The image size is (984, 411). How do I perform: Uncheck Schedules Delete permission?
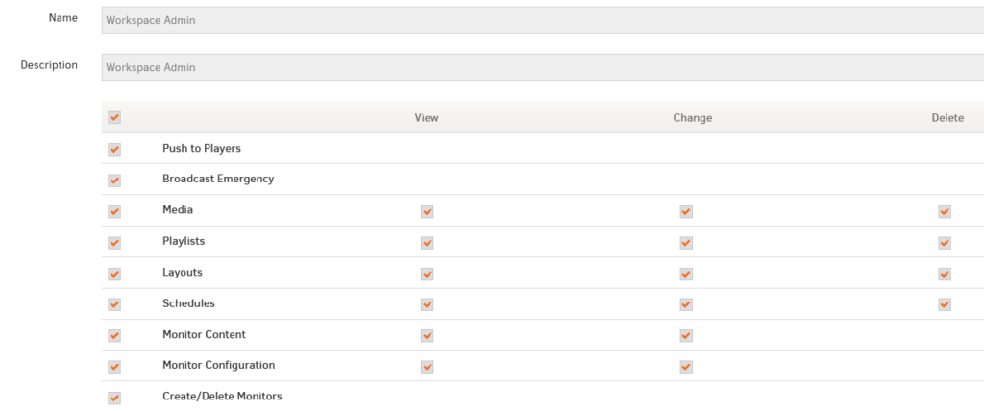click(x=945, y=304)
